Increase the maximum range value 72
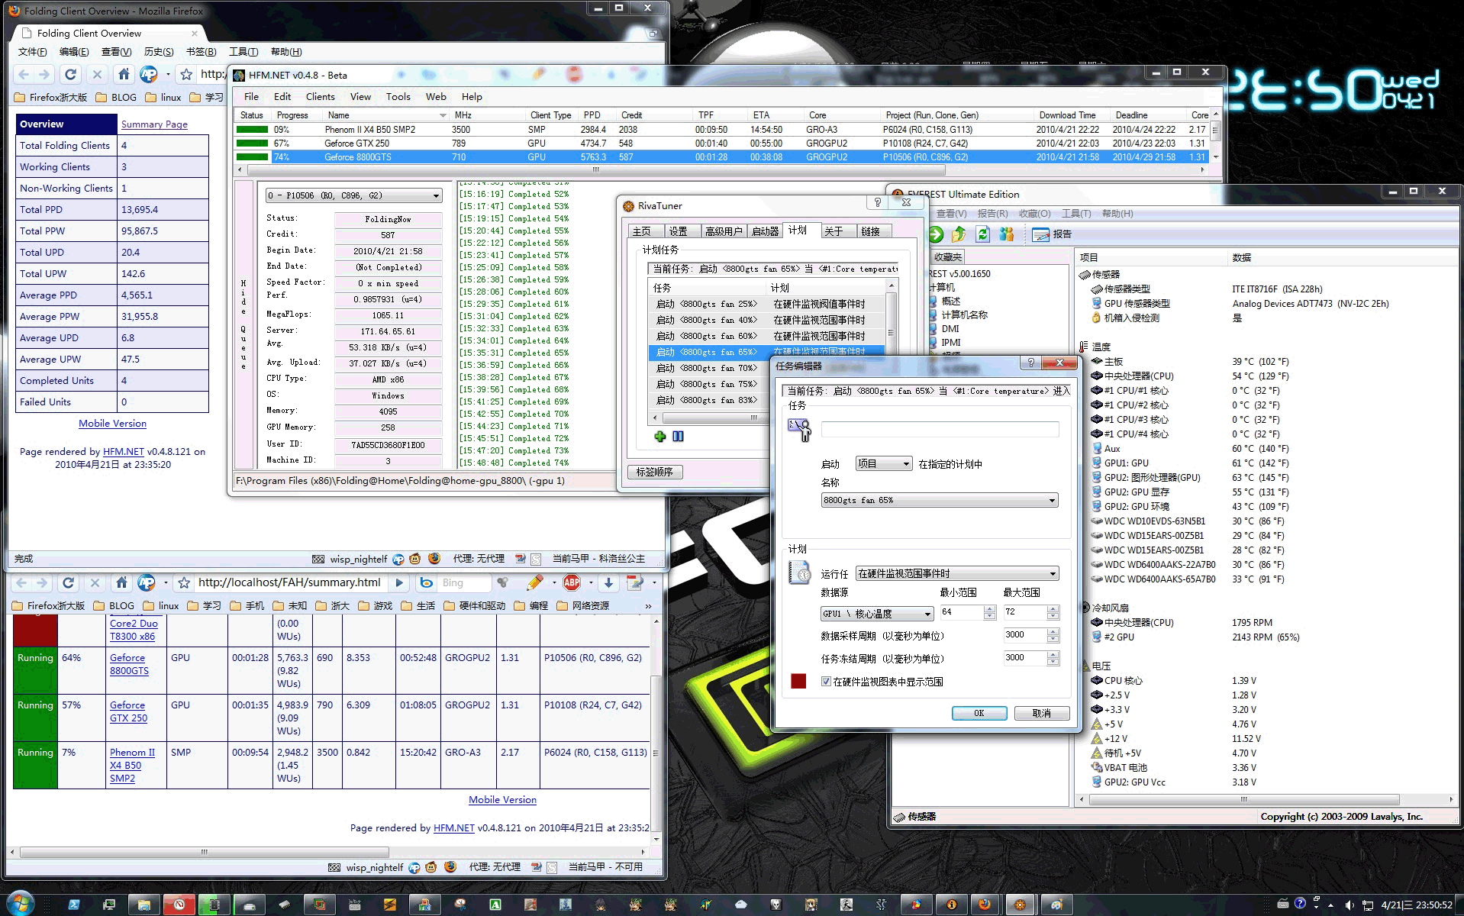The image size is (1464, 916). [1053, 609]
